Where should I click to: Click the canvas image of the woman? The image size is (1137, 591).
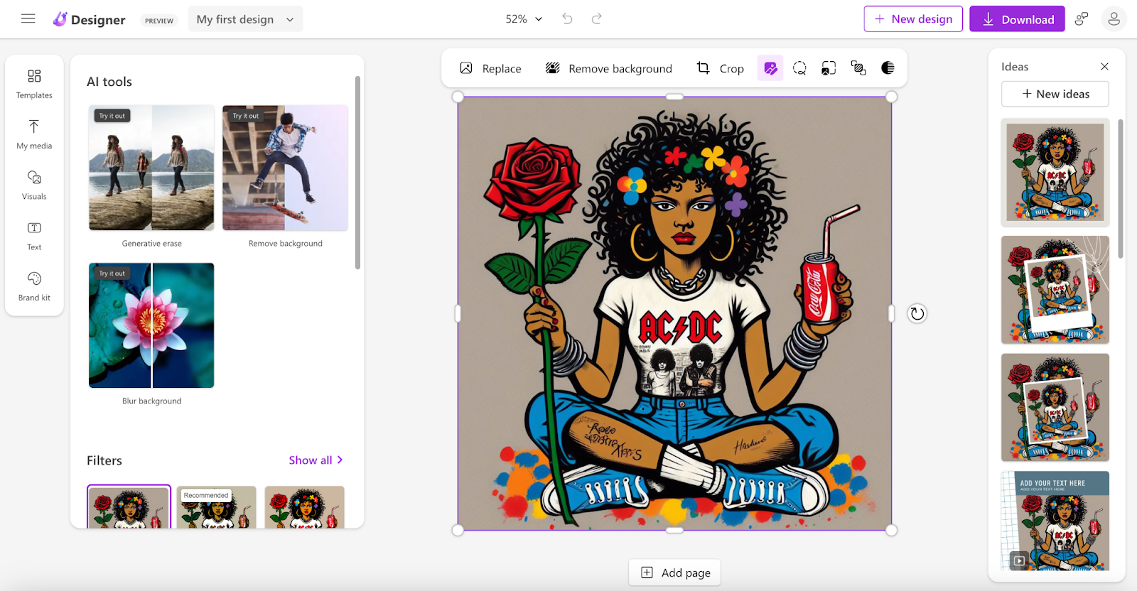(x=674, y=313)
